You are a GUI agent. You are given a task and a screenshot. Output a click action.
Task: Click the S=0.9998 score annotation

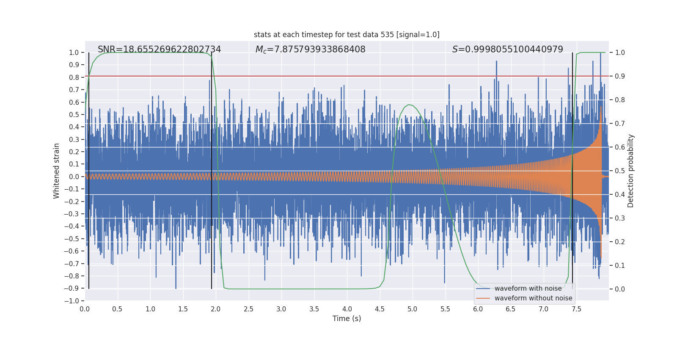point(507,49)
